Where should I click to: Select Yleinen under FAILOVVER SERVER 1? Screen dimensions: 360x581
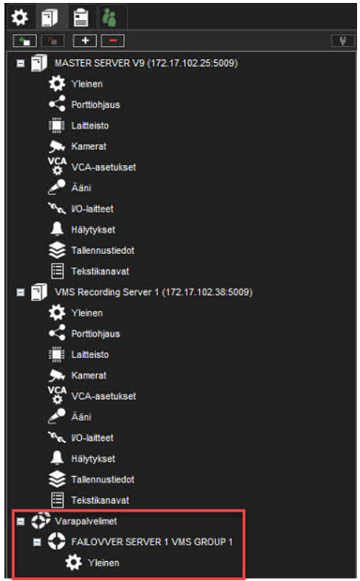104,563
